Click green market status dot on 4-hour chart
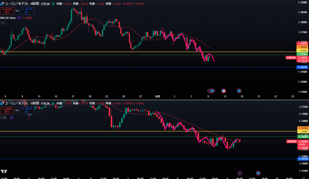Viewport: 309px width, 179px height. (x=53, y=4)
